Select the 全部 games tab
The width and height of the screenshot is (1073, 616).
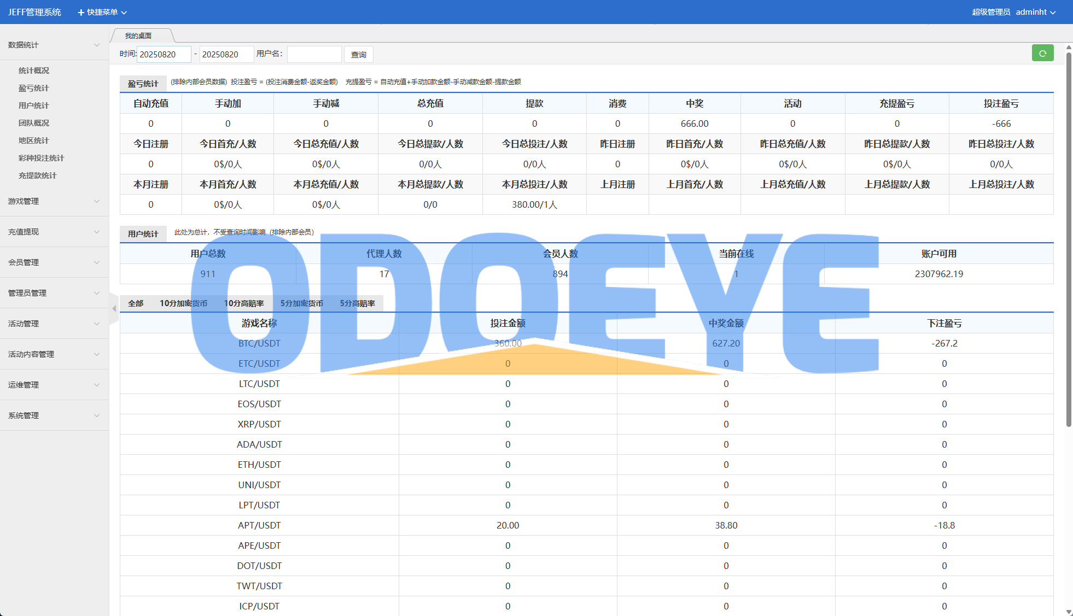[x=136, y=303]
